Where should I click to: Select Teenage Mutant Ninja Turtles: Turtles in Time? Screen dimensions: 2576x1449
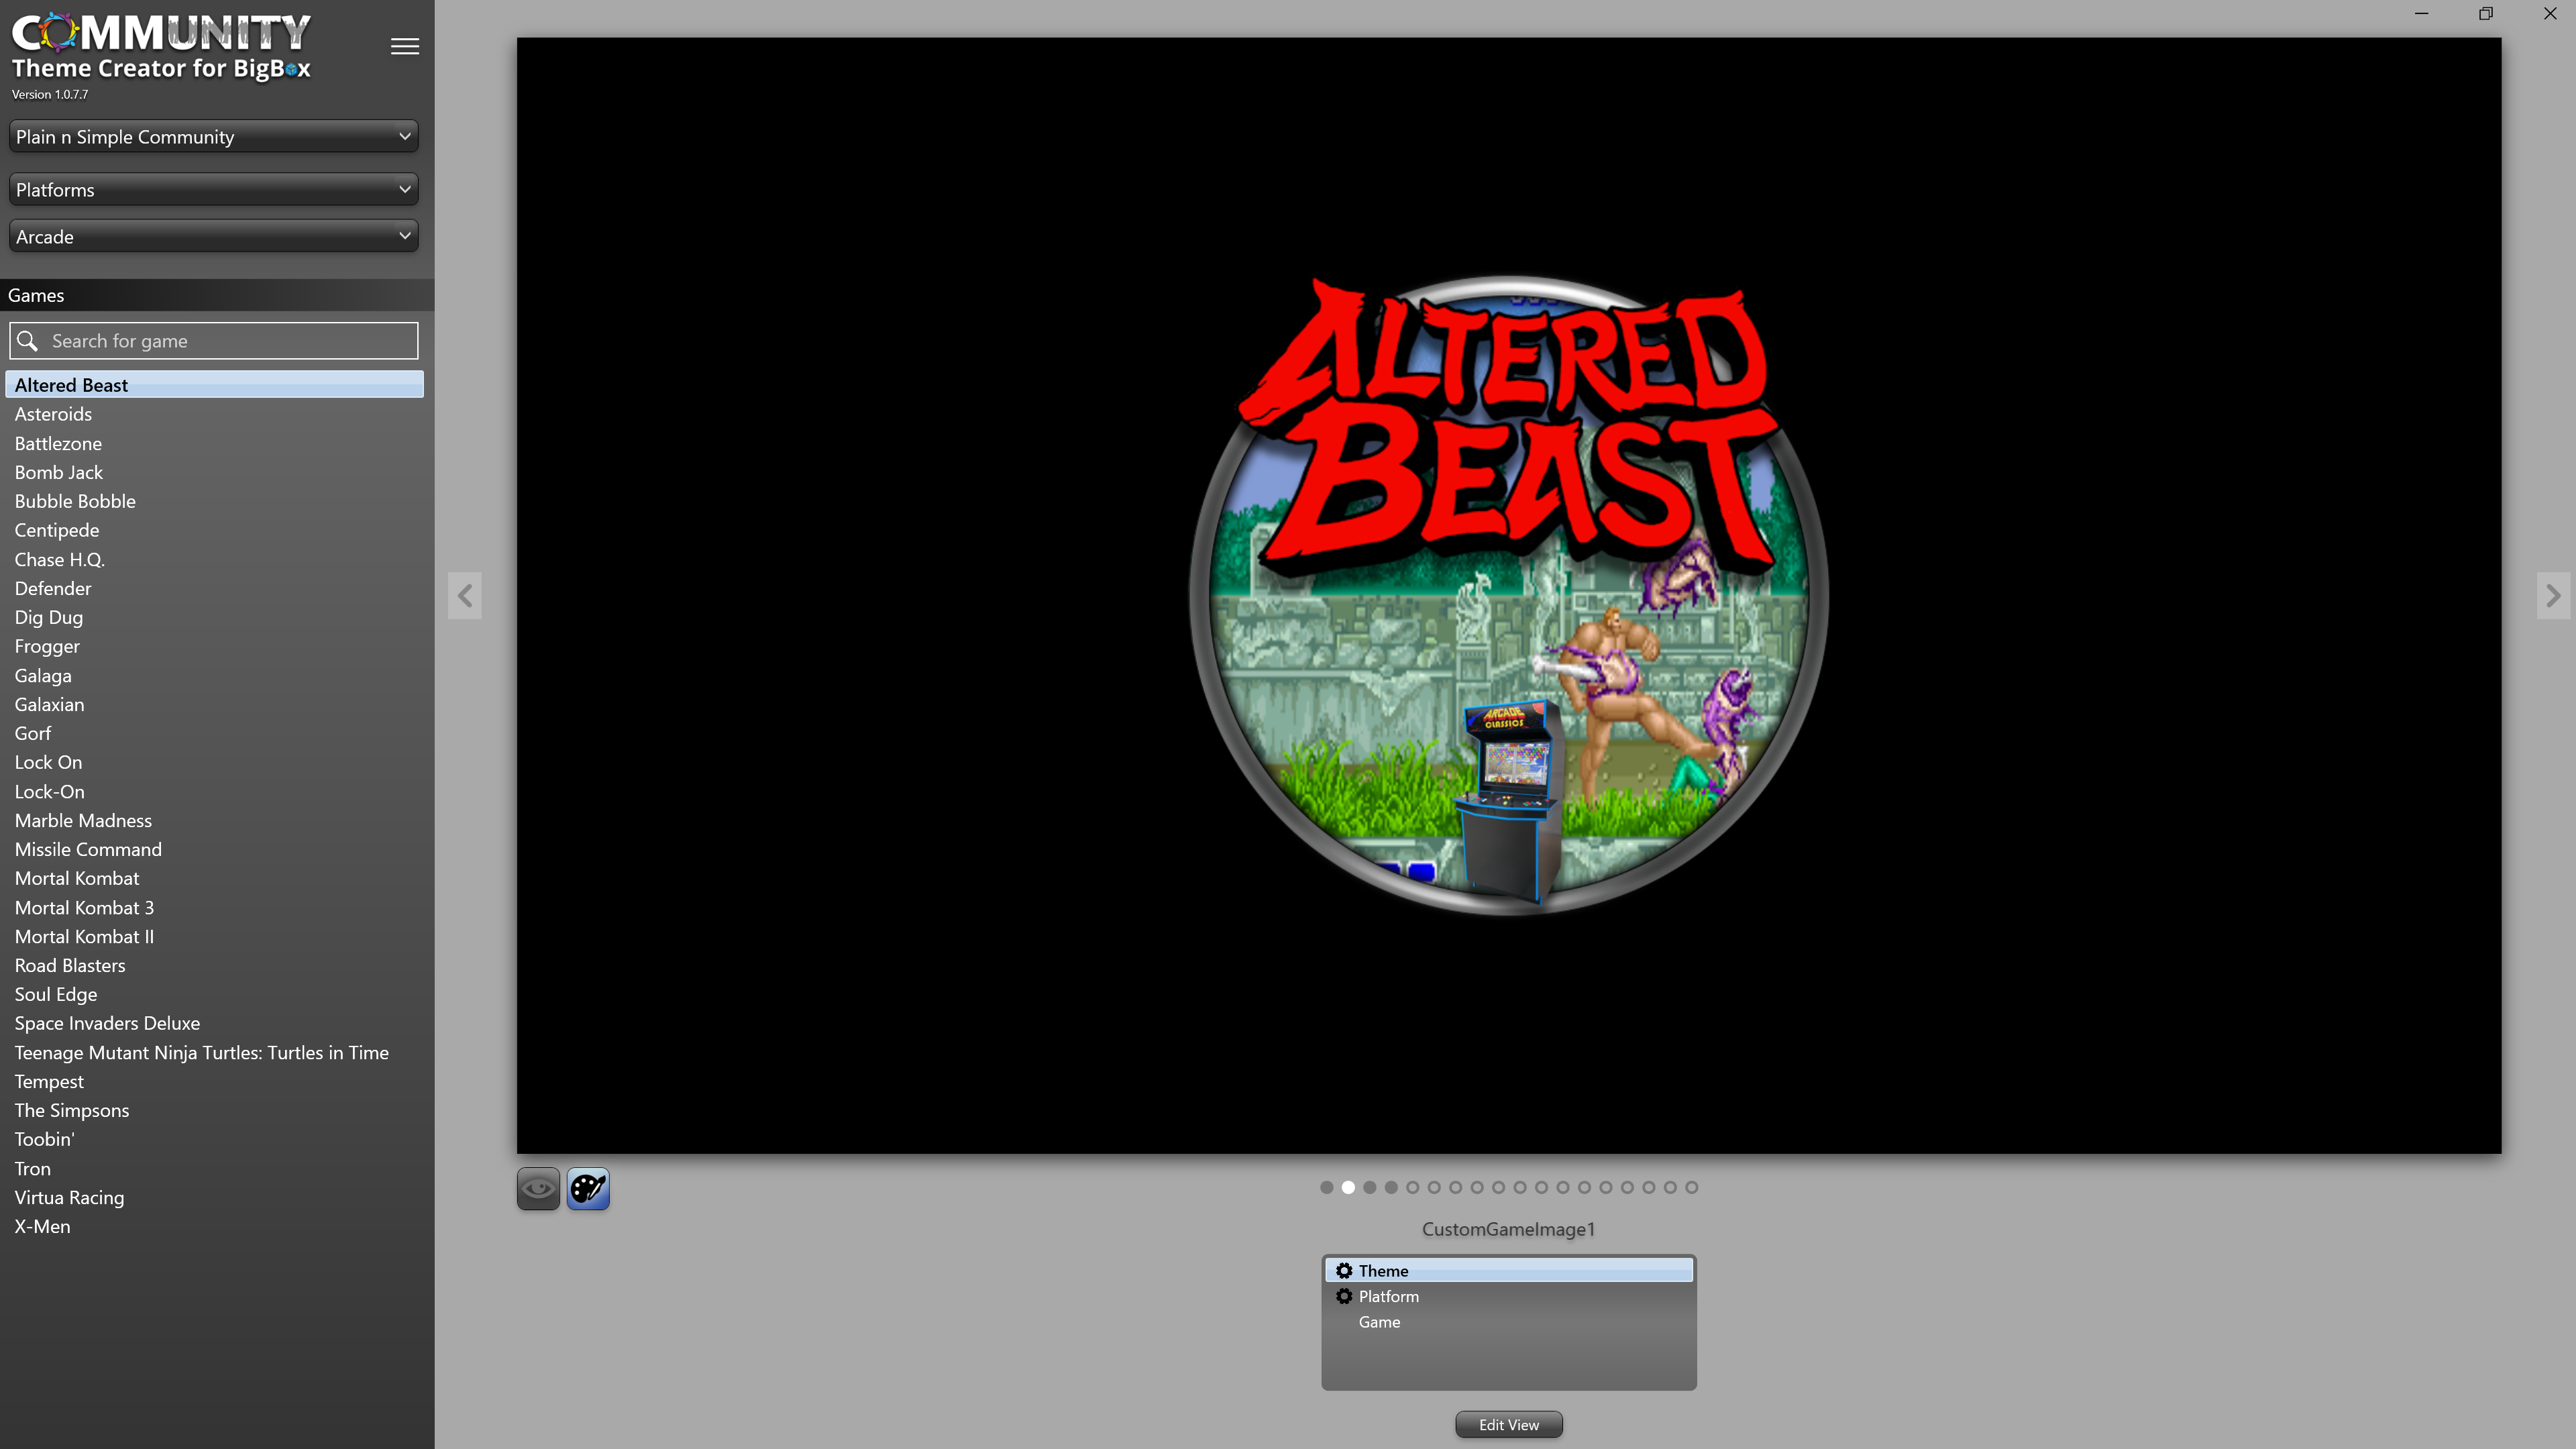pos(214,1053)
